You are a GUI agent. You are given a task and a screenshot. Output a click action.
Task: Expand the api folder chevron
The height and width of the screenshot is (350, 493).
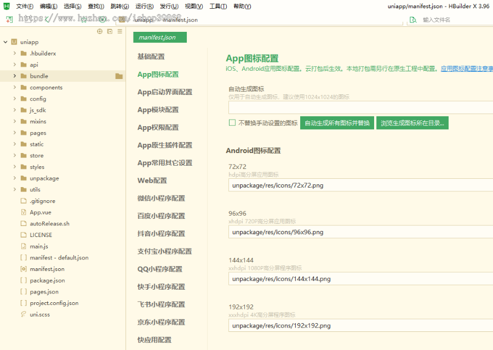tap(14, 65)
